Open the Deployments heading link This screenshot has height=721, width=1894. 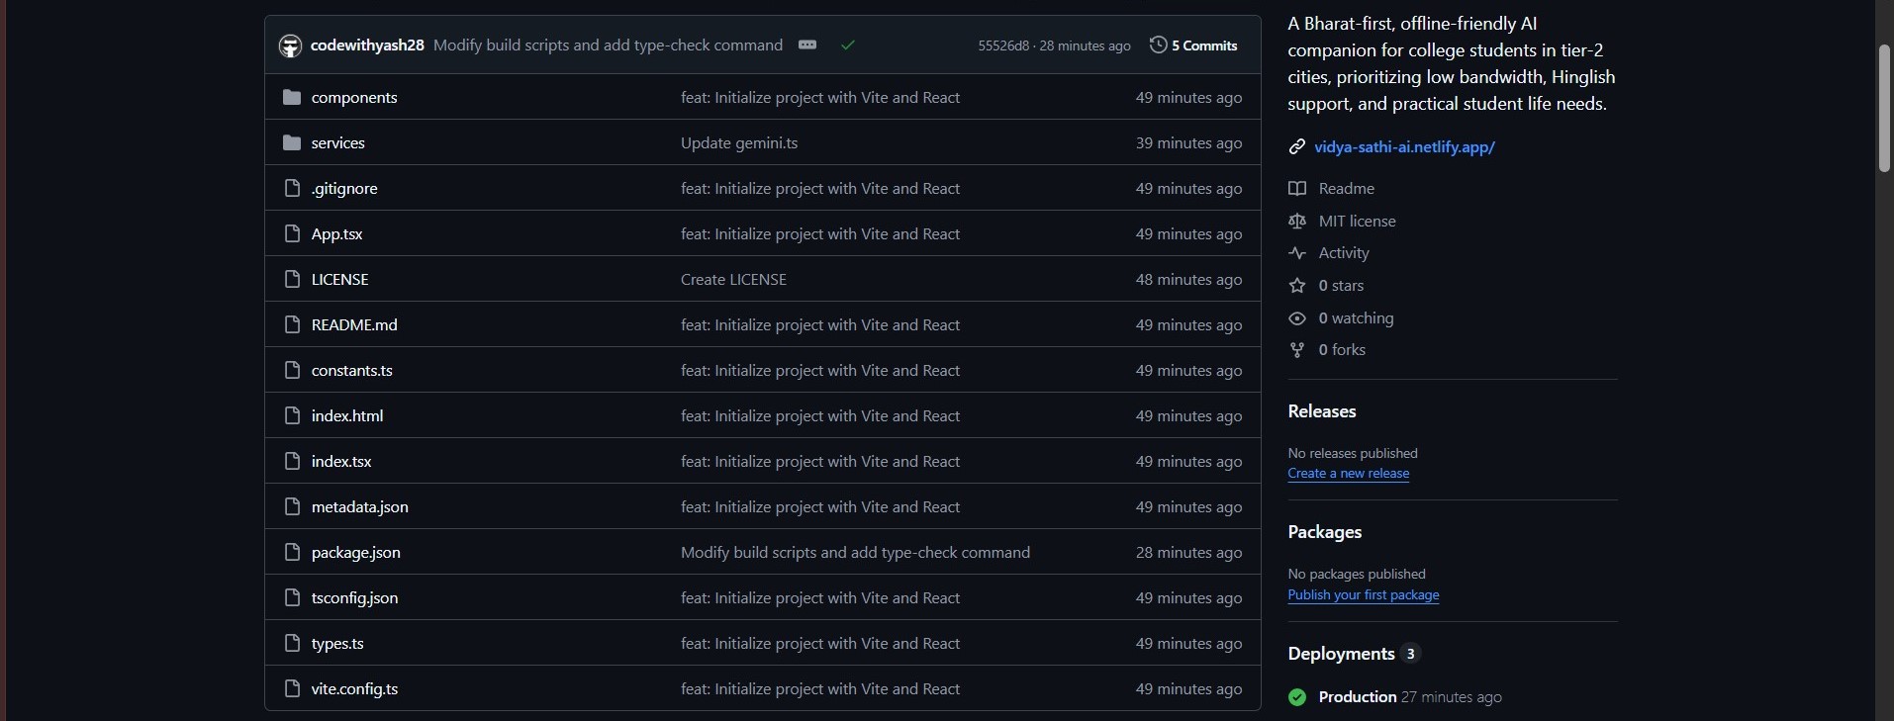[1341, 654]
